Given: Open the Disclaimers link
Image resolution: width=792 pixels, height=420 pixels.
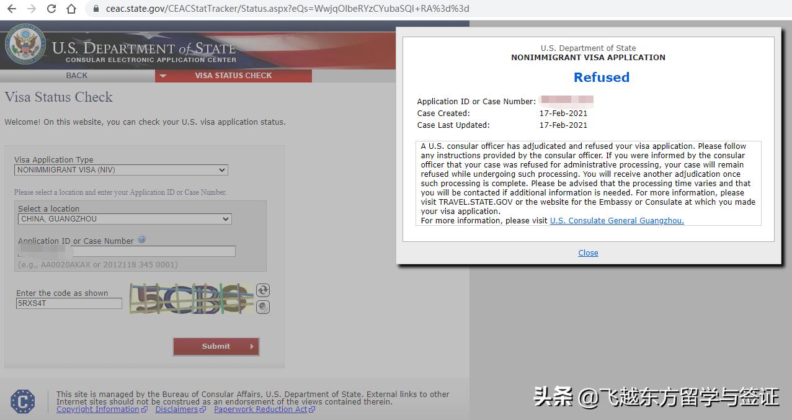Looking at the screenshot, I should (x=177, y=409).
